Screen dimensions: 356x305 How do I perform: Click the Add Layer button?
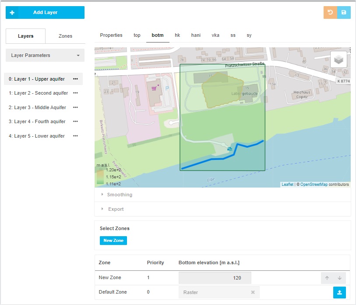pyautogui.click(x=45, y=13)
